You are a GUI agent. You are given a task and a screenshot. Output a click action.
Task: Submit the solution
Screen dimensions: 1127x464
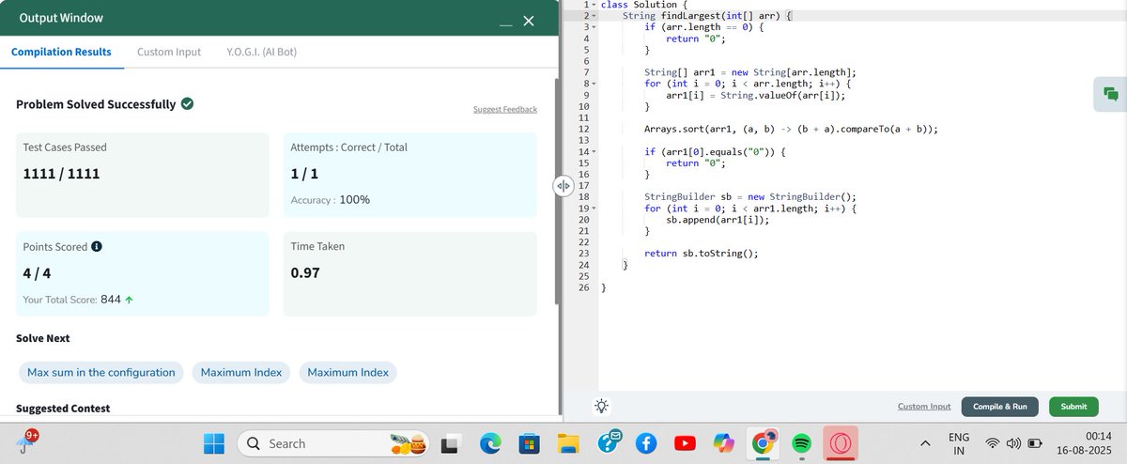pos(1073,407)
